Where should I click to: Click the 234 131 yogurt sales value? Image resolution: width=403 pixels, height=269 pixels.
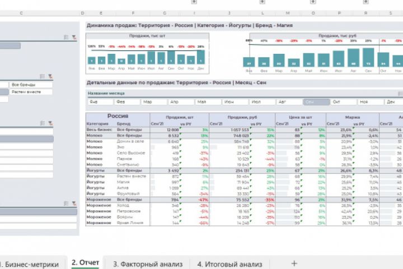(242, 170)
